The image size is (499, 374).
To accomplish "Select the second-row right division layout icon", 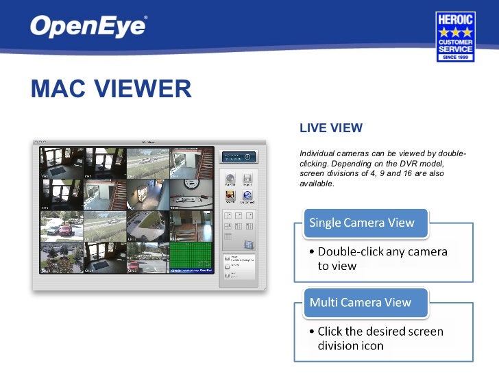I will click(249, 226).
